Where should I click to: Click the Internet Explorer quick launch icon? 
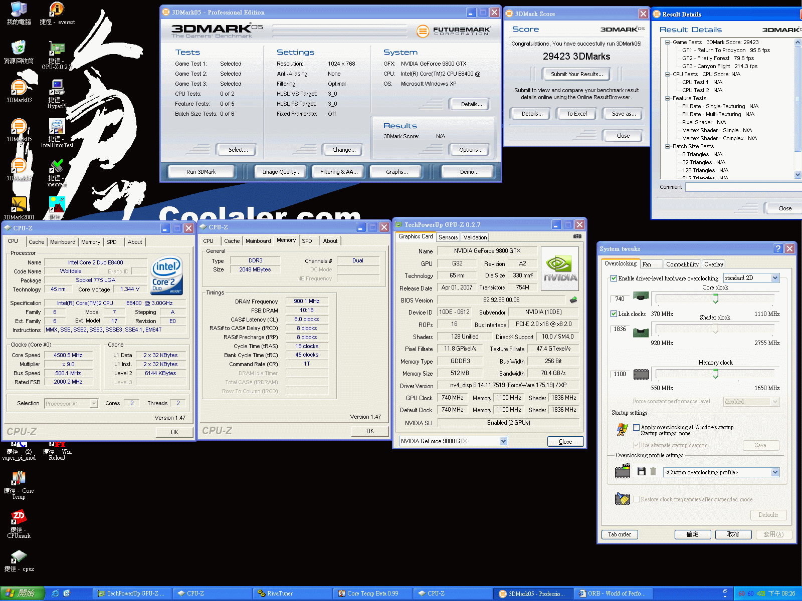coord(56,593)
